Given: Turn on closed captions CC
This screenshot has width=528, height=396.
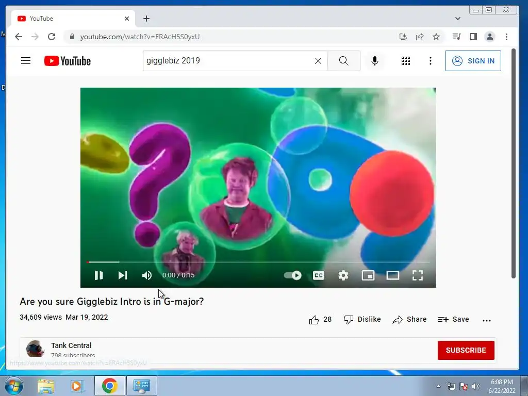Looking at the screenshot, I should click(x=319, y=275).
